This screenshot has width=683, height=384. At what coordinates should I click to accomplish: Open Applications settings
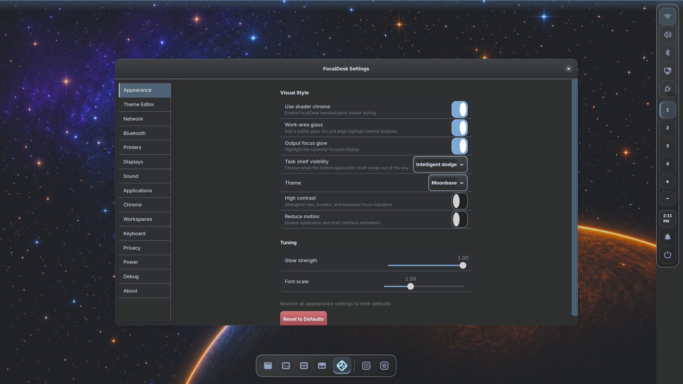tap(145, 191)
